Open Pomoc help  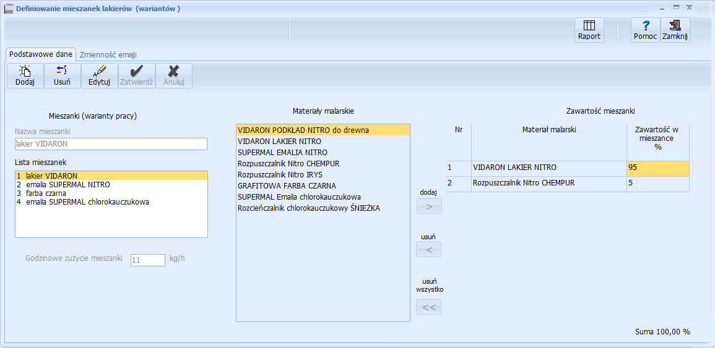tap(645, 30)
